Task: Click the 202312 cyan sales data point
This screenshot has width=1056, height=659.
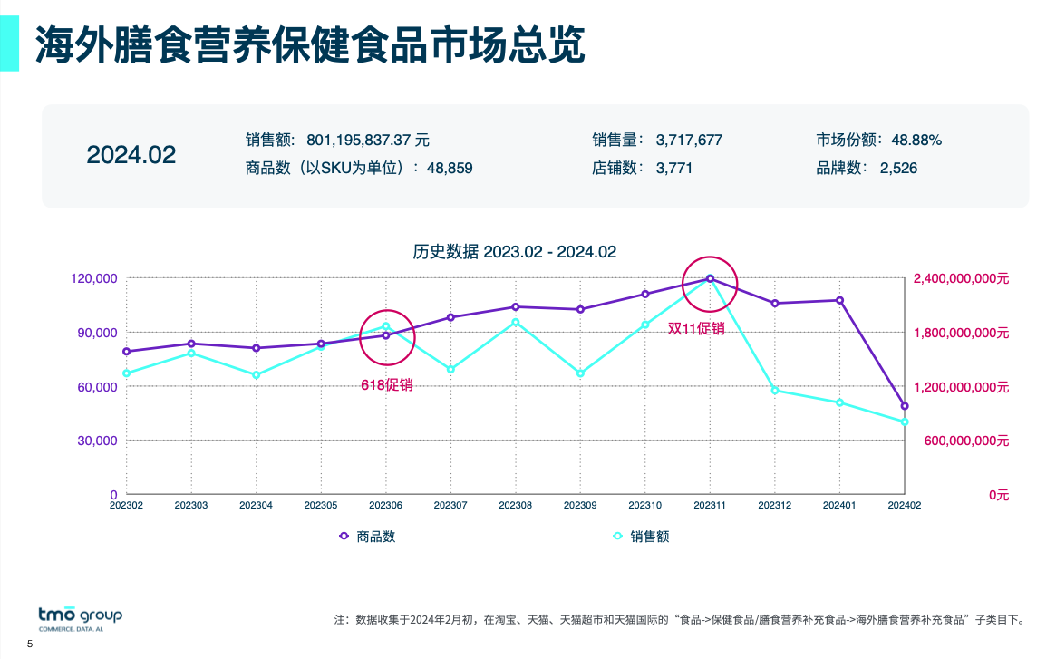Action: click(775, 391)
